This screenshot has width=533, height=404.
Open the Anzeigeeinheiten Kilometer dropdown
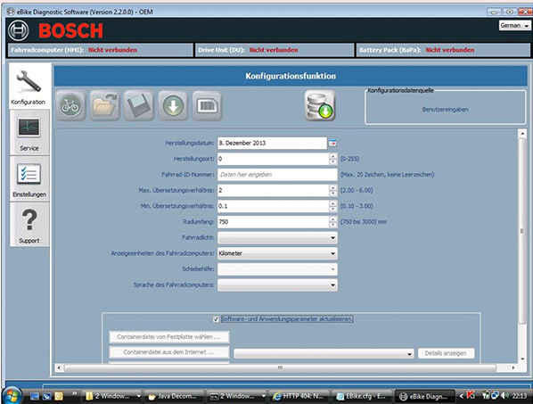(277, 253)
